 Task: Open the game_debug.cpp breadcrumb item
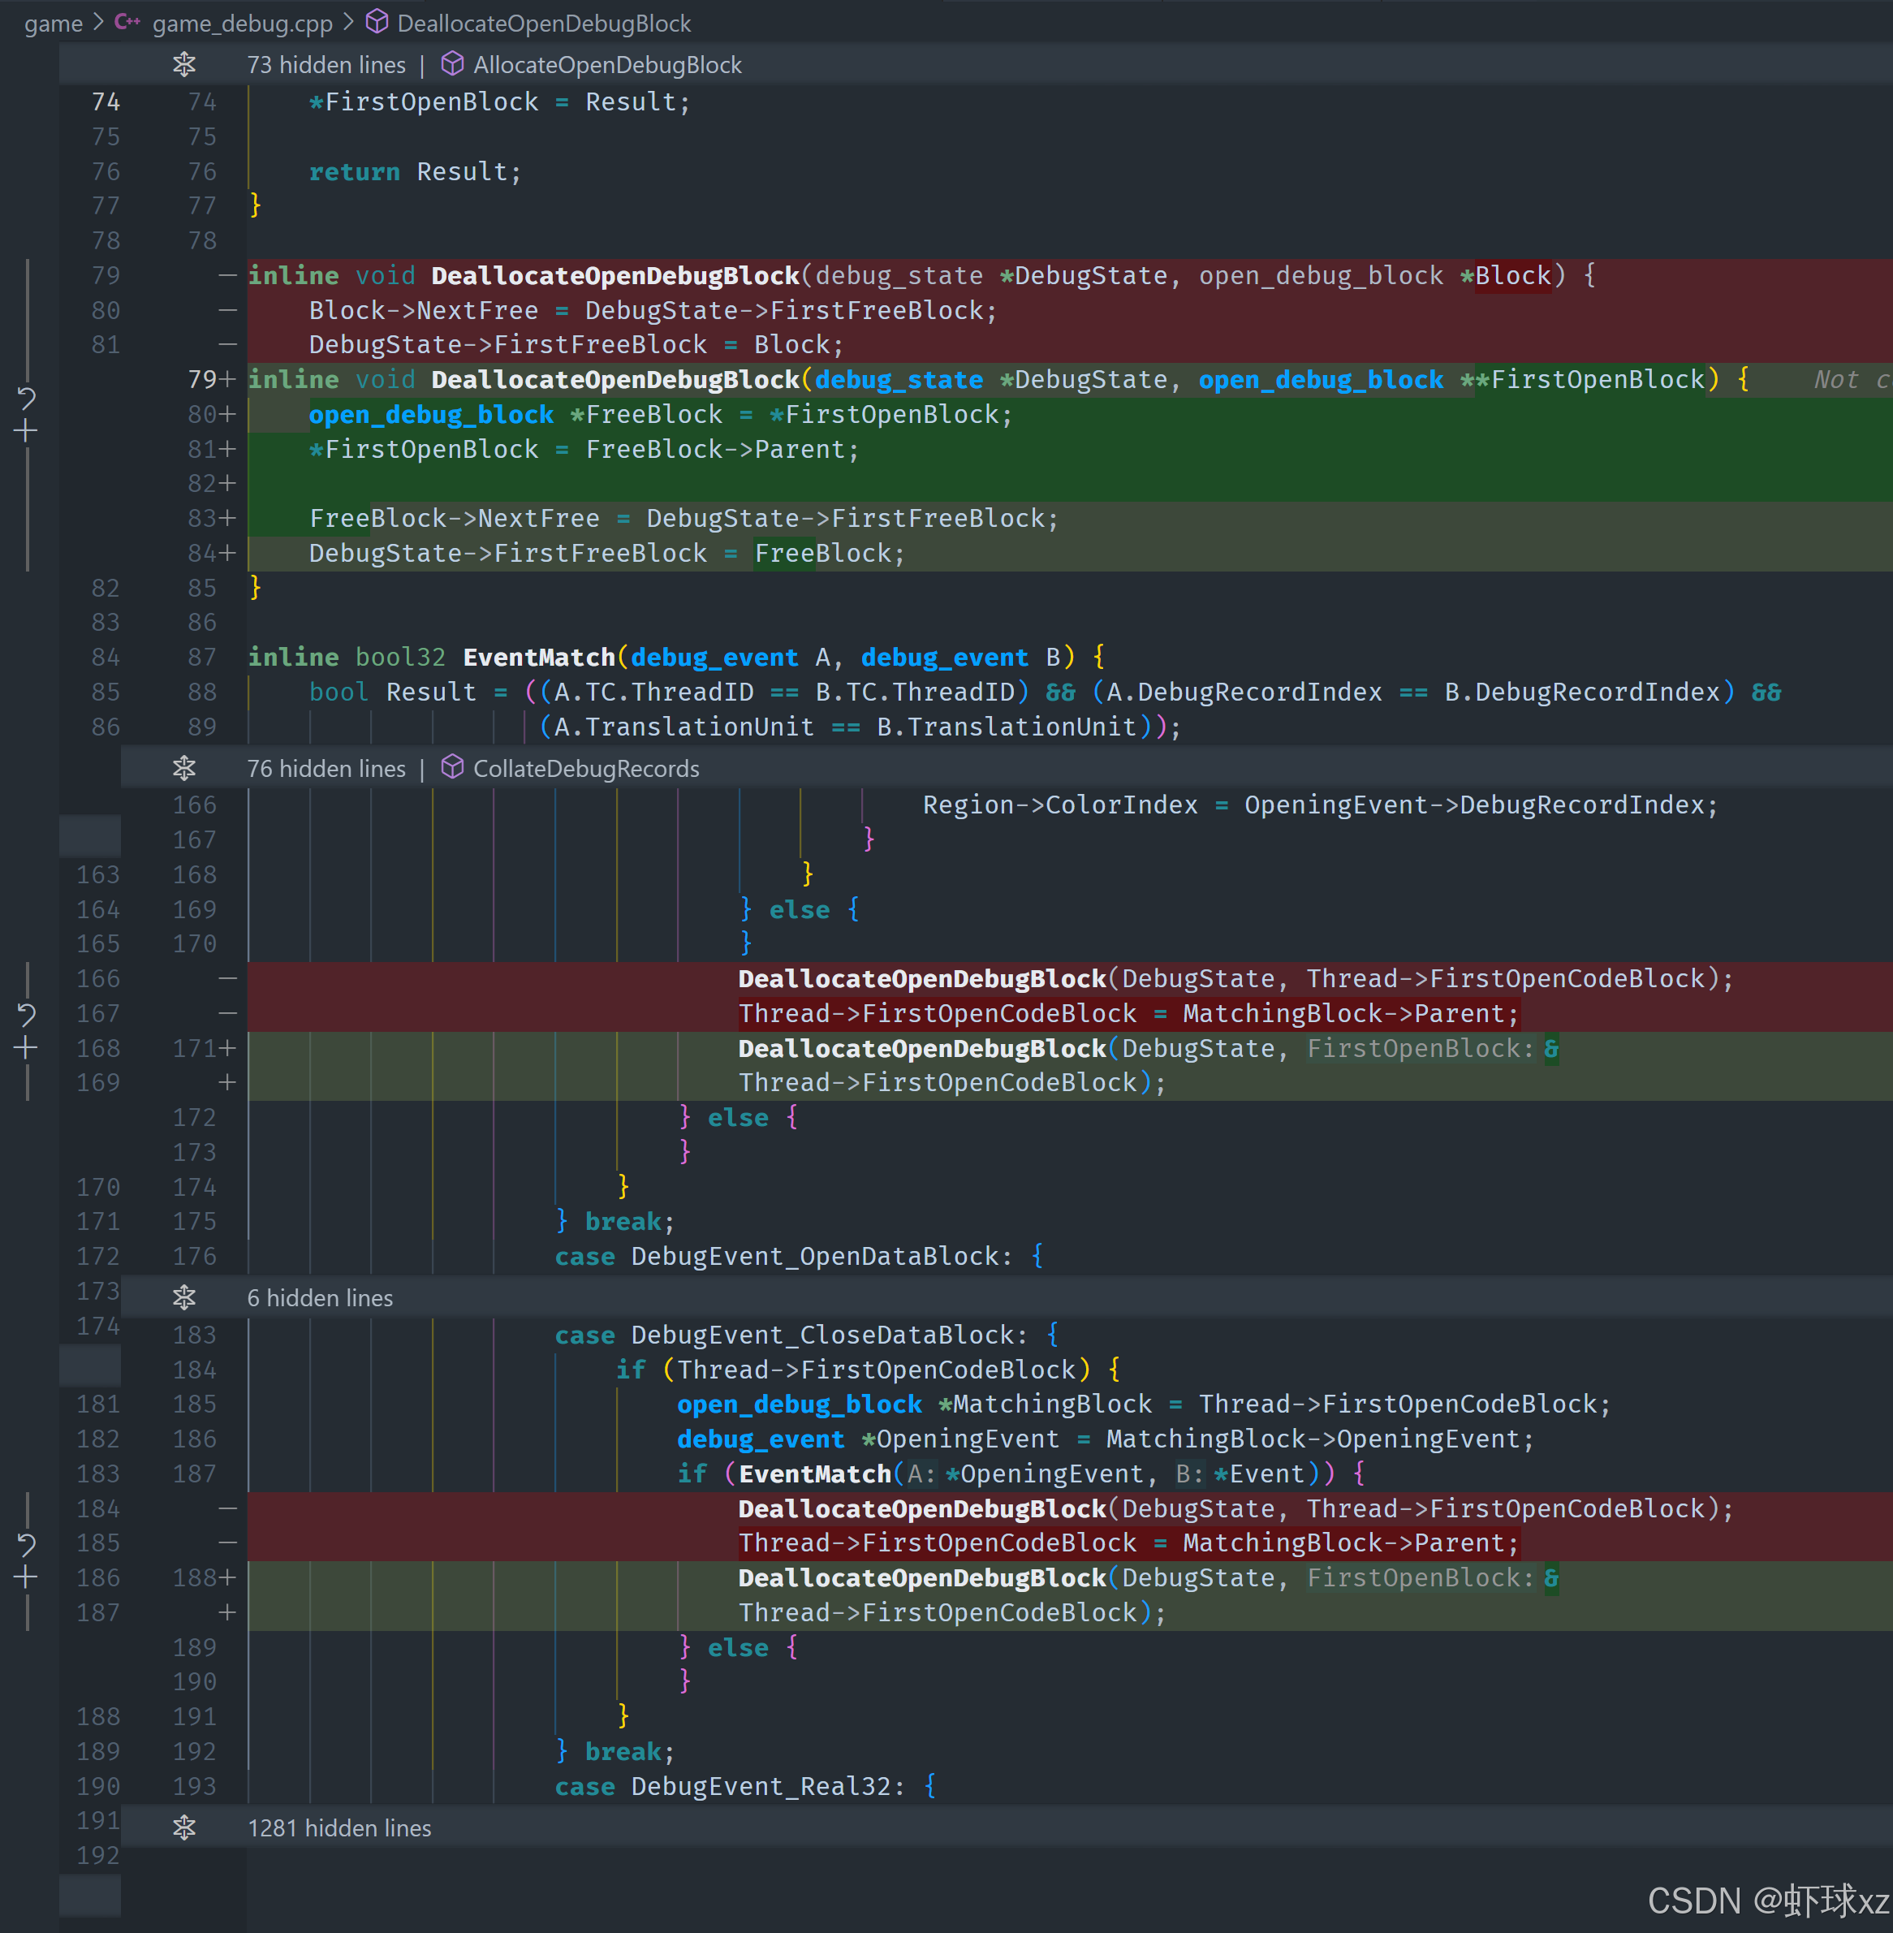click(x=242, y=23)
